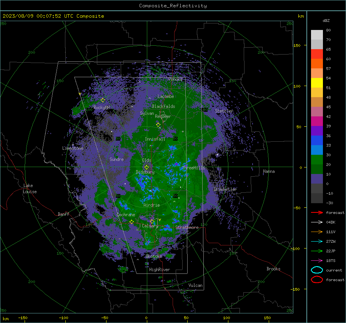
Task: Click the light gray swatch between 80 and 70 dBZ
Action: click(317, 35)
